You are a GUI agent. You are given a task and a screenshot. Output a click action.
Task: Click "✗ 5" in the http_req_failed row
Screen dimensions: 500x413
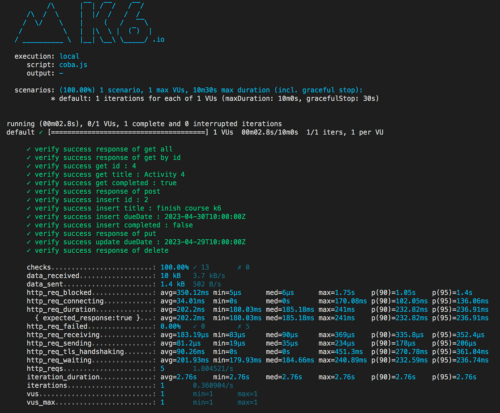click(x=244, y=326)
